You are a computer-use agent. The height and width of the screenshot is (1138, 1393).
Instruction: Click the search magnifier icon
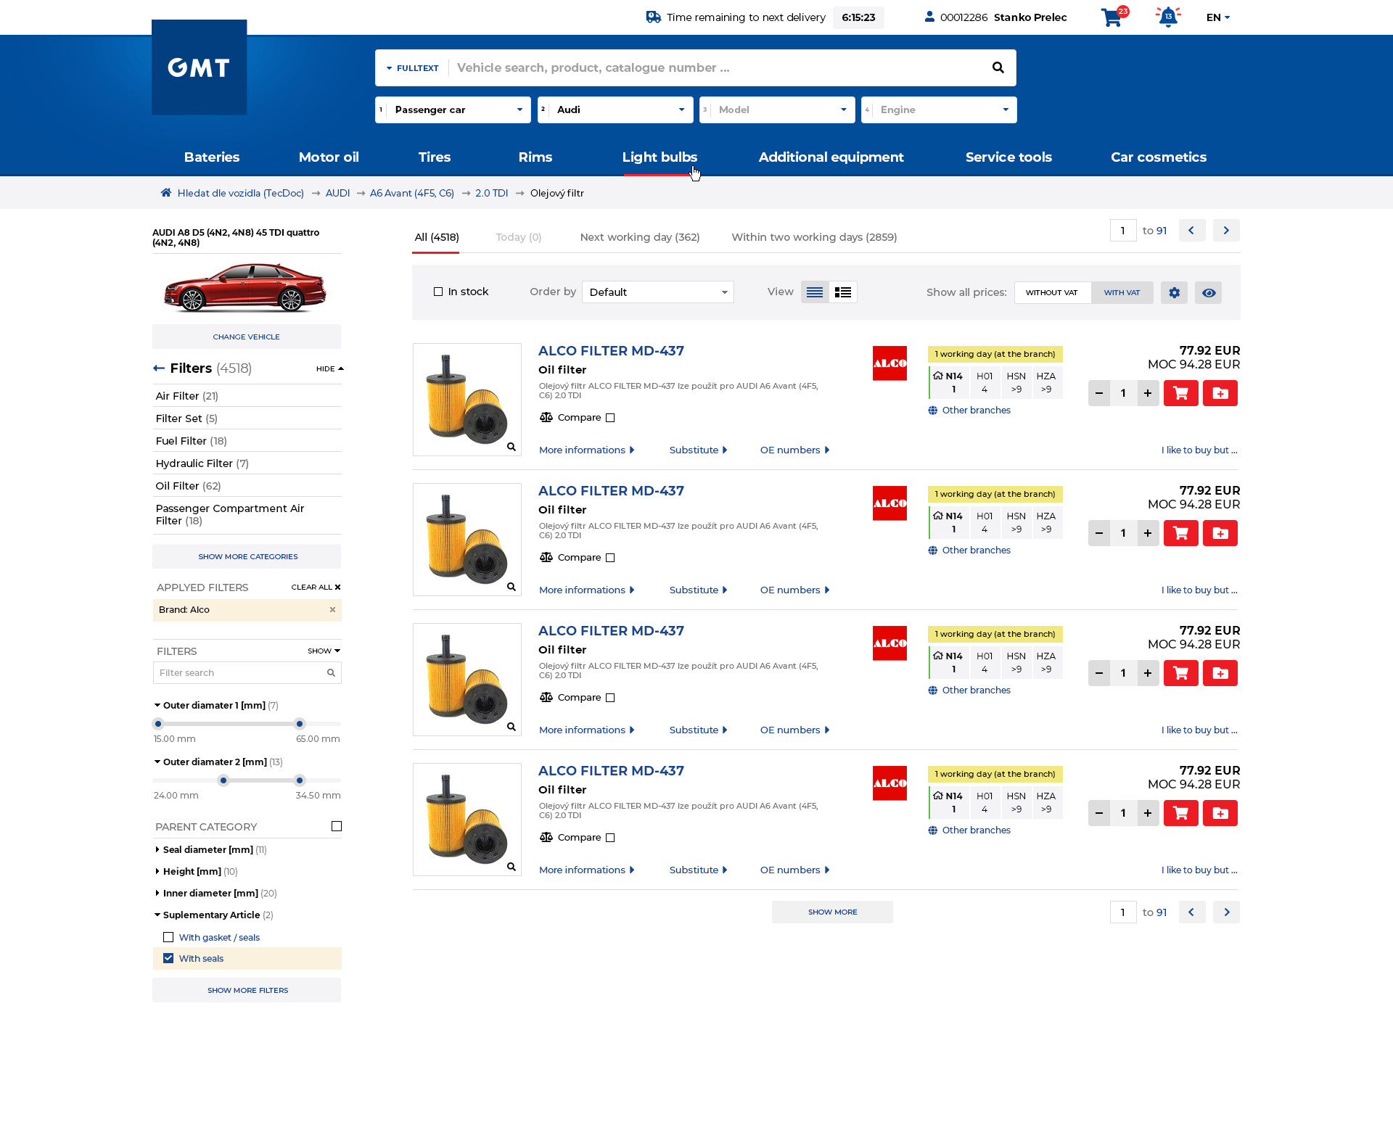pyautogui.click(x=998, y=67)
